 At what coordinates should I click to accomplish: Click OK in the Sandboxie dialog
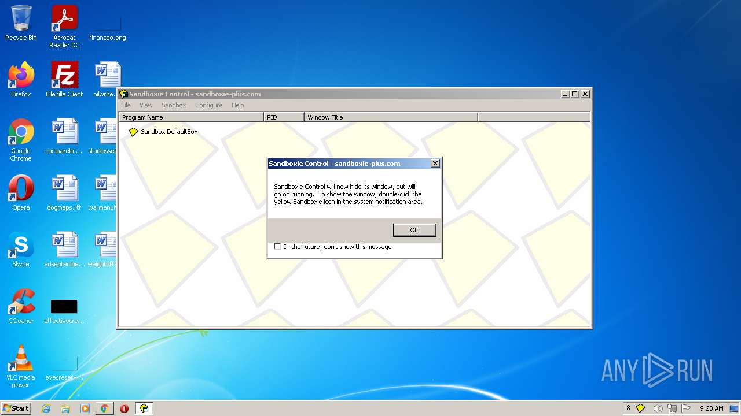pyautogui.click(x=414, y=230)
